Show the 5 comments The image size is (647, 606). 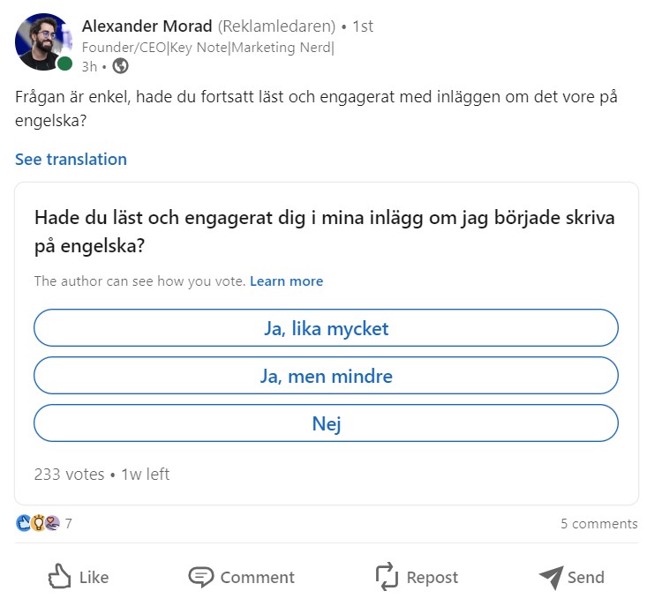(x=598, y=524)
